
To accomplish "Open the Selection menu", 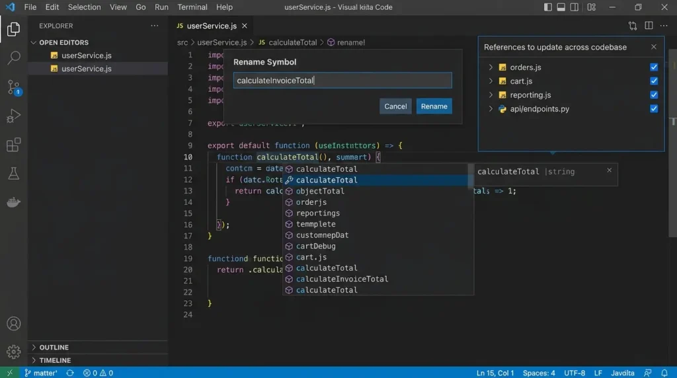I will pyautogui.click(x=84, y=7).
